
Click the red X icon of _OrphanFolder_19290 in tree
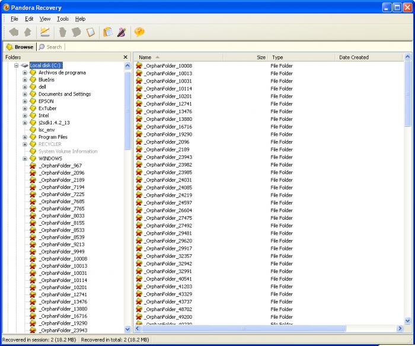(33, 323)
